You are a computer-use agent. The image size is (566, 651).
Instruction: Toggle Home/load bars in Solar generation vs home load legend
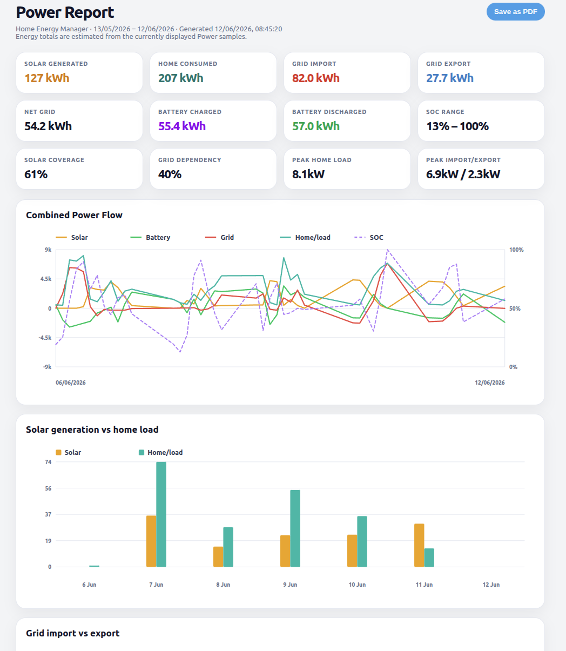coord(160,452)
